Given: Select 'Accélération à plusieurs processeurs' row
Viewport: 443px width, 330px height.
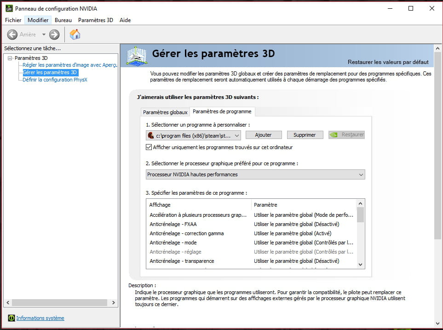Looking at the screenshot, I should point(252,215).
